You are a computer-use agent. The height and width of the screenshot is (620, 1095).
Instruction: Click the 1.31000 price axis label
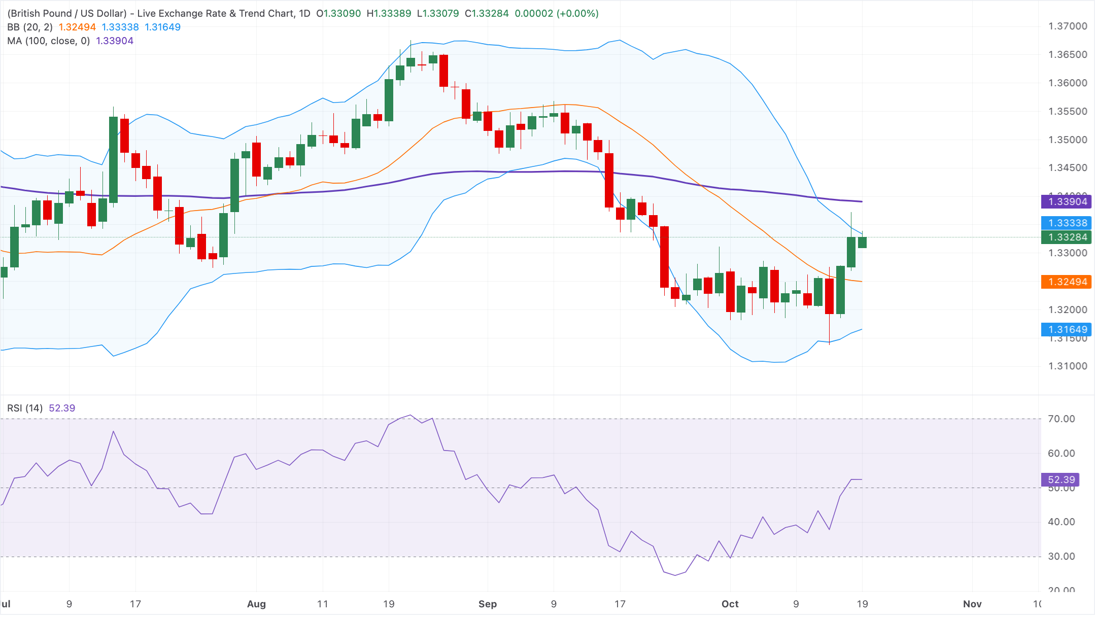tap(1068, 366)
